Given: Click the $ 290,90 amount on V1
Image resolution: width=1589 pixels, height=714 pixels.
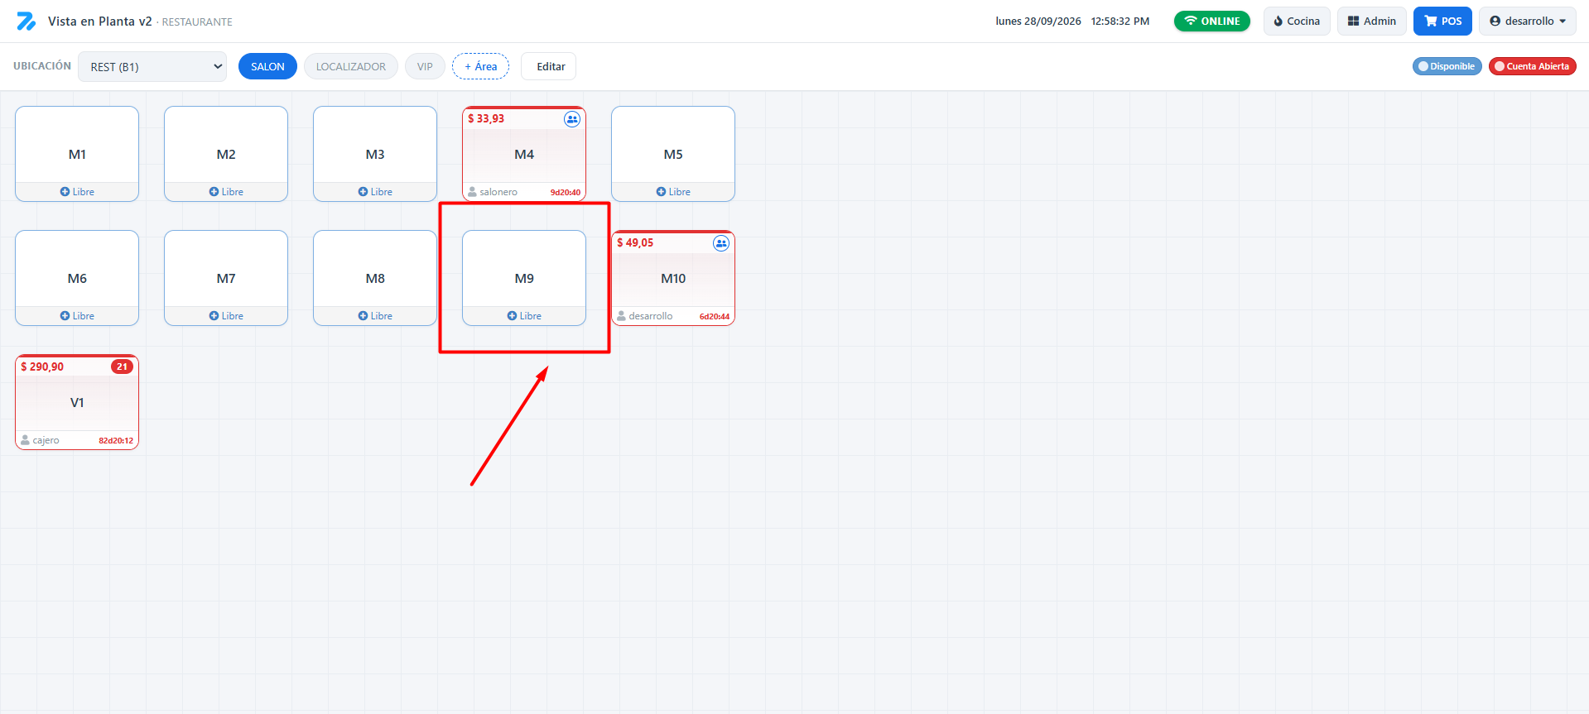Looking at the screenshot, I should [42, 367].
